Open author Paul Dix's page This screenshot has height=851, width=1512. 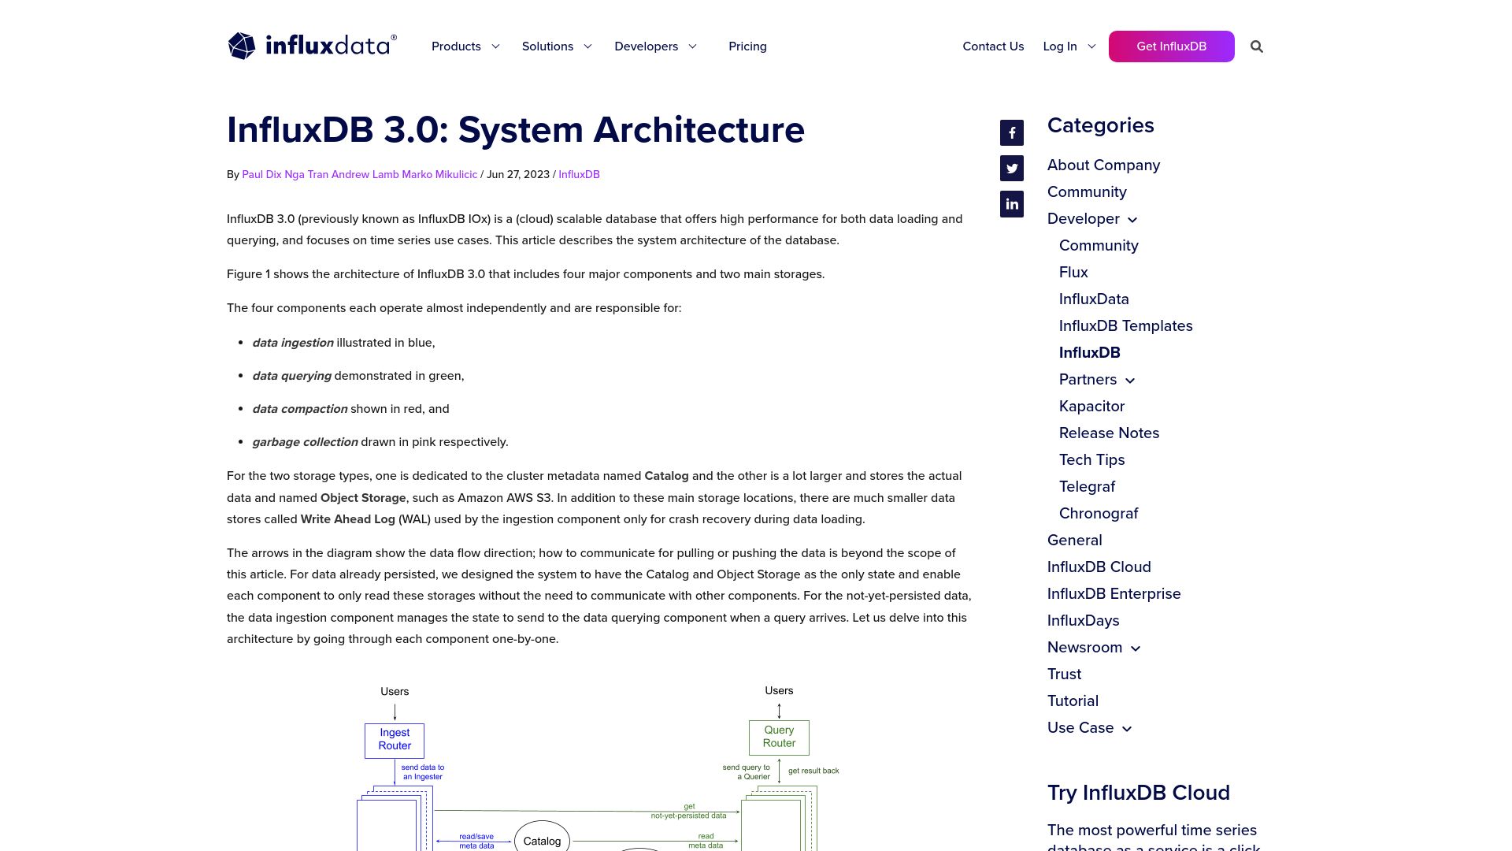point(261,175)
